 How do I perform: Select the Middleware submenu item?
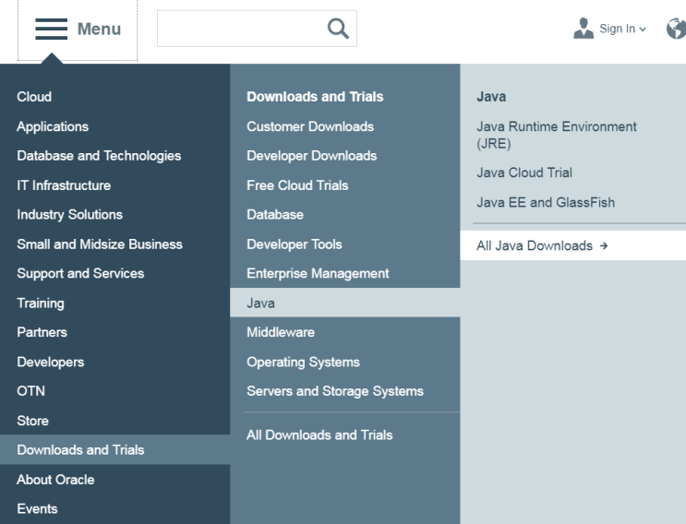pos(280,332)
